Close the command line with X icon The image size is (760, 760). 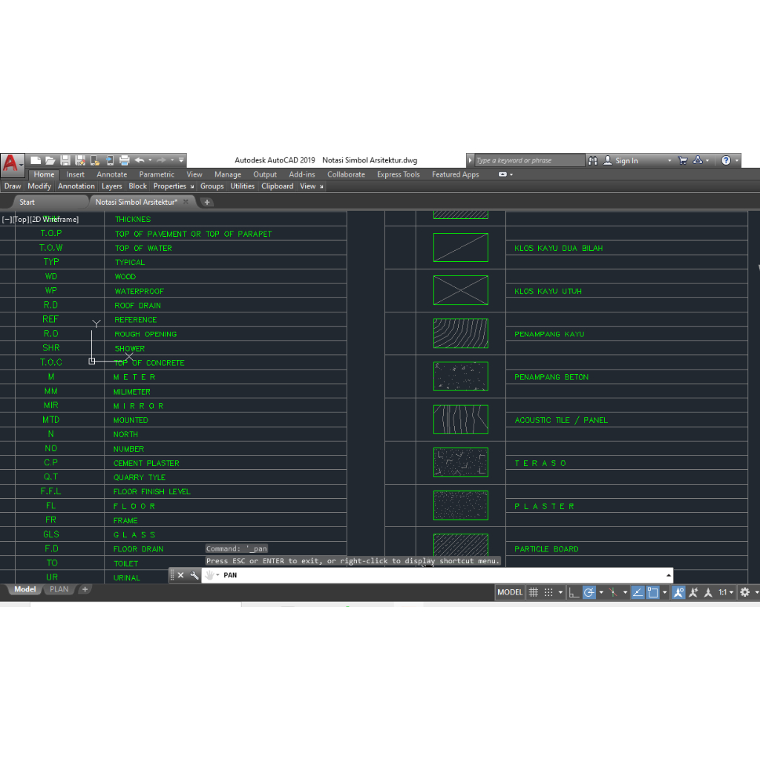pyautogui.click(x=181, y=575)
